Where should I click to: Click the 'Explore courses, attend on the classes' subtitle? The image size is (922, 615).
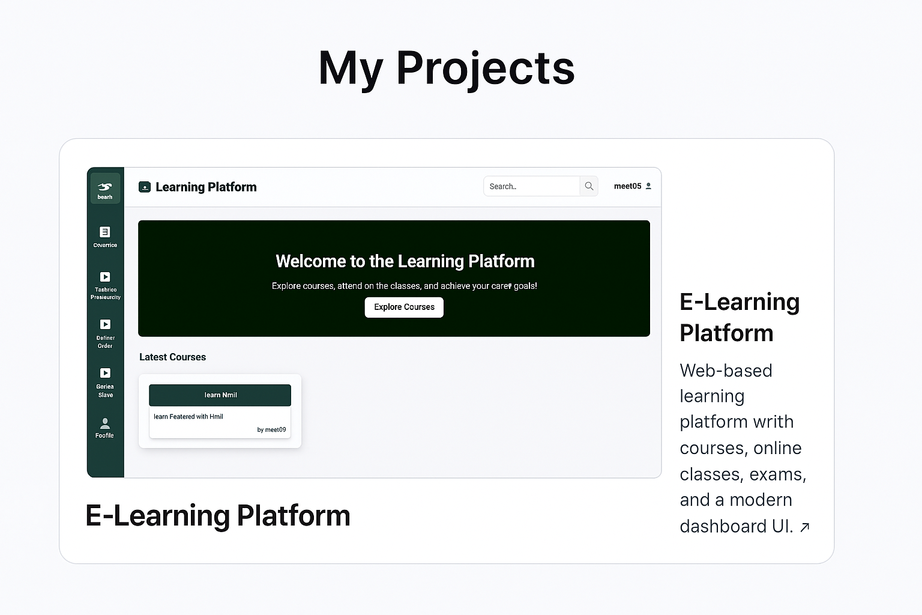tap(404, 286)
